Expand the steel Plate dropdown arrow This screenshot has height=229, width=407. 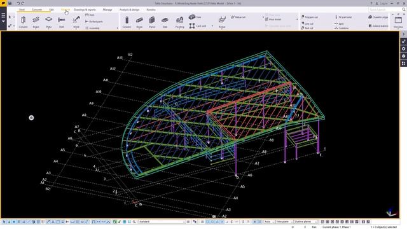tap(48, 29)
